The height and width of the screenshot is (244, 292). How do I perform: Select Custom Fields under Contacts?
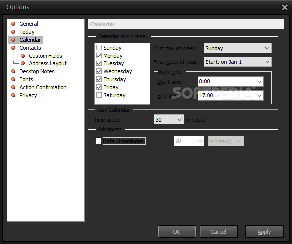click(46, 56)
